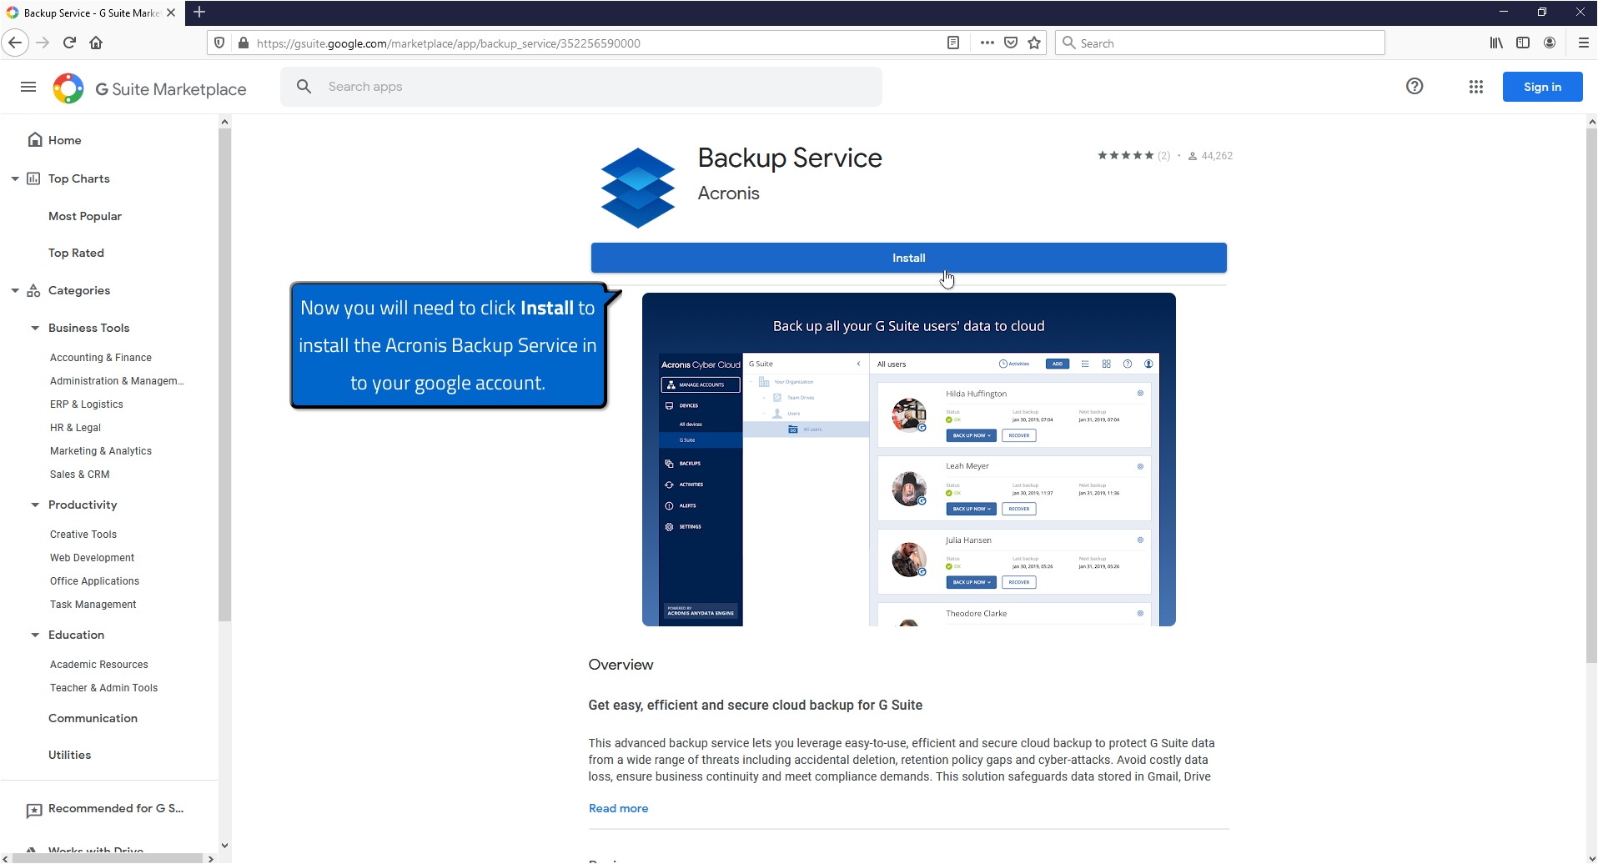Open Sales & CRM category
This screenshot has width=1598, height=864.
pos(80,475)
